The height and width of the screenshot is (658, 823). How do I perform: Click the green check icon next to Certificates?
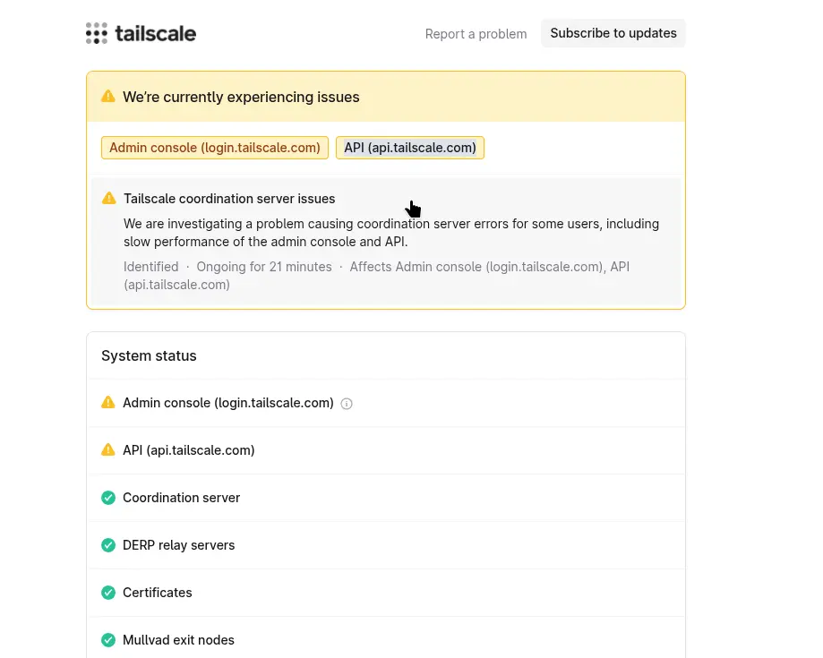tap(108, 592)
